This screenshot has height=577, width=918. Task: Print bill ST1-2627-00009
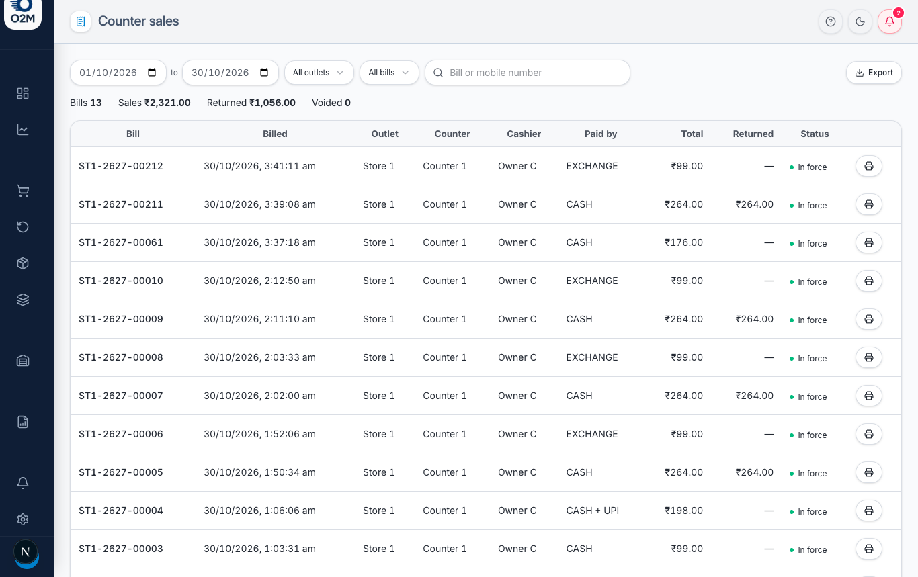[869, 319]
